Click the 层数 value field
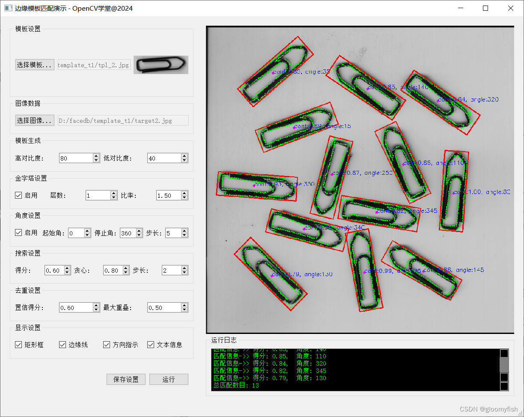This screenshot has width=524, height=417. click(98, 195)
